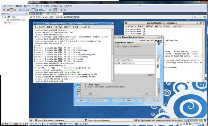This screenshot has height=126, width=208.
Task: Take a snapshot with the clock snapshot icon
Action: (x=20, y=10)
